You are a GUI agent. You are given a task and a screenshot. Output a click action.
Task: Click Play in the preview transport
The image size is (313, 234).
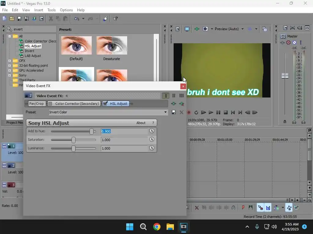point(211,113)
